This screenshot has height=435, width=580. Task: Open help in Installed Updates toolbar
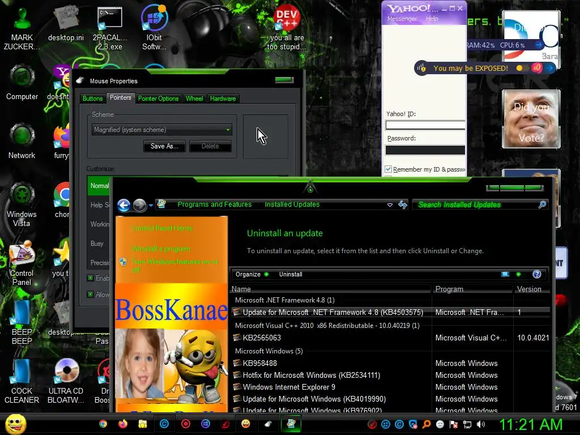coord(537,274)
